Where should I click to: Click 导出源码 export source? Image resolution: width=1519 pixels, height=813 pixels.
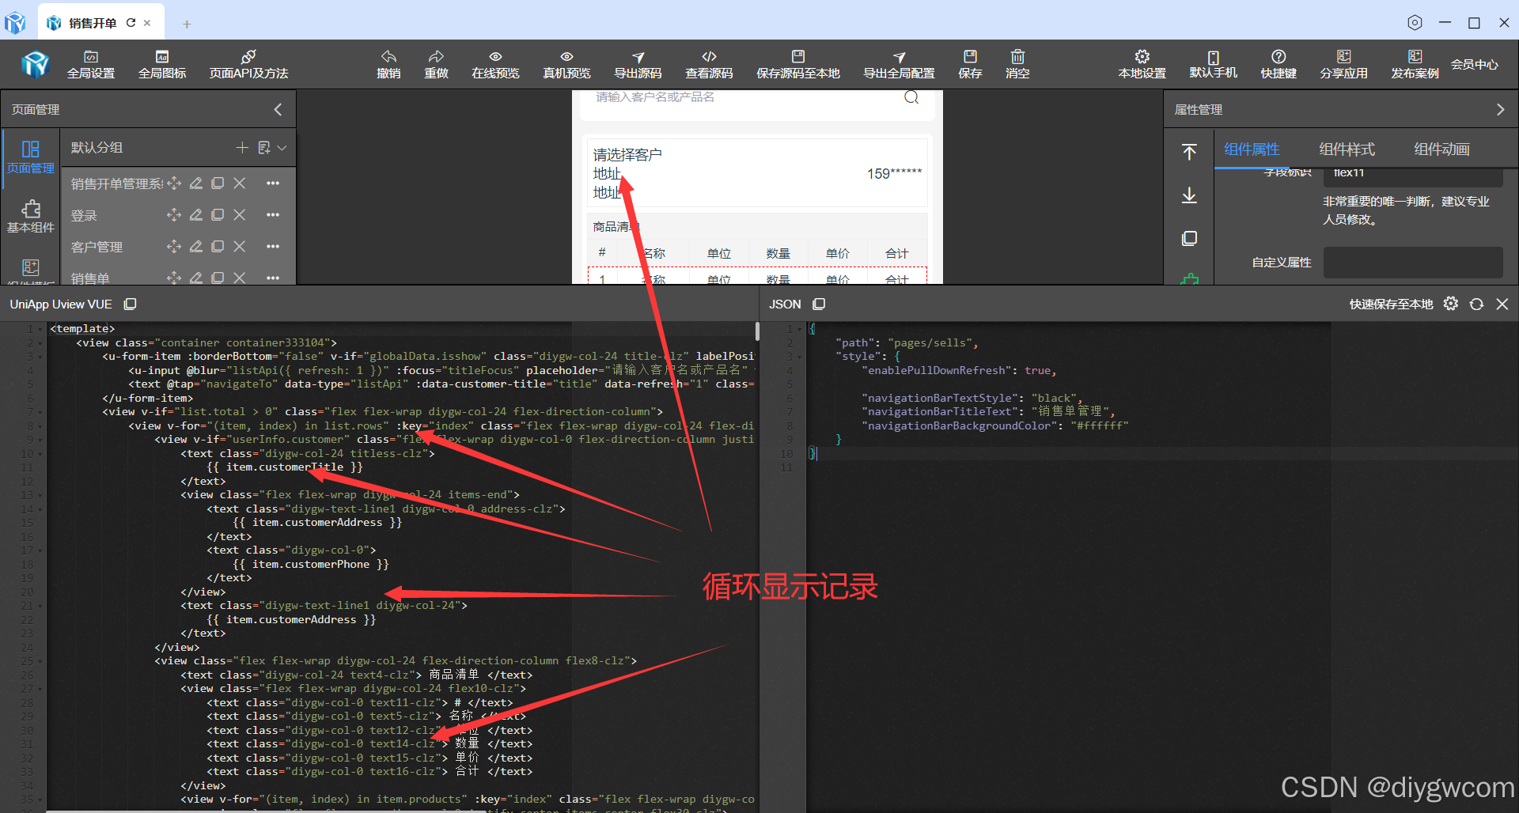click(638, 64)
